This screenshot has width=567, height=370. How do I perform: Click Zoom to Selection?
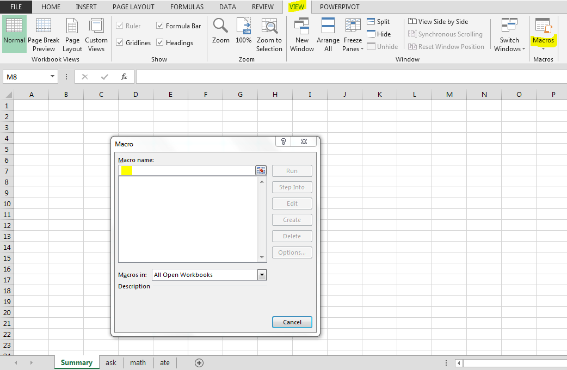coord(269,34)
